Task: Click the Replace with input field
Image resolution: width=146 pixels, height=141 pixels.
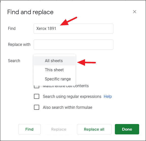Action: point(73,45)
